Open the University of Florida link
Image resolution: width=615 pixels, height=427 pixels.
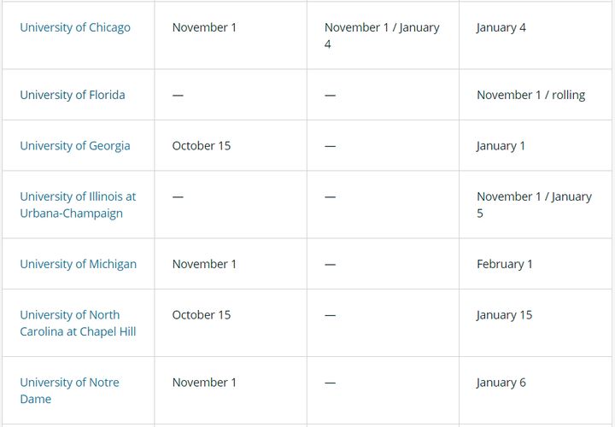(73, 95)
